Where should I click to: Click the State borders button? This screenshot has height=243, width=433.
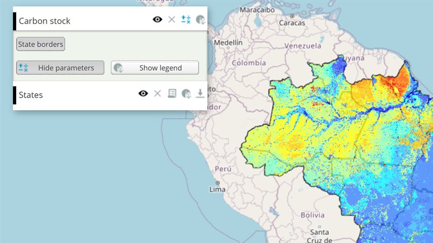(x=41, y=44)
